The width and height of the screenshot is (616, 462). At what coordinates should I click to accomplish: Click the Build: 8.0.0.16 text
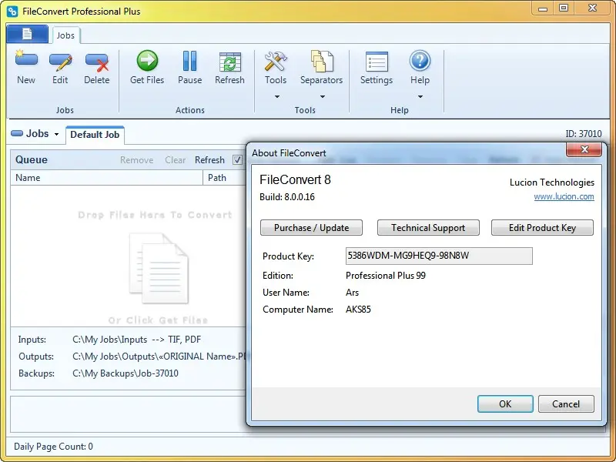tap(287, 197)
